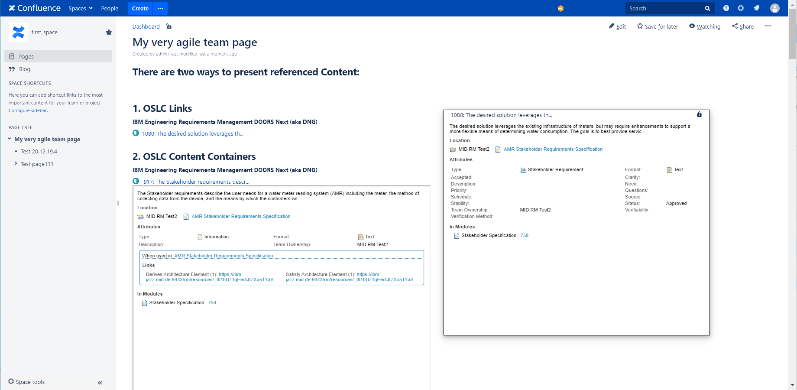
Task: Click the Configure sidebar link
Action: (28, 110)
